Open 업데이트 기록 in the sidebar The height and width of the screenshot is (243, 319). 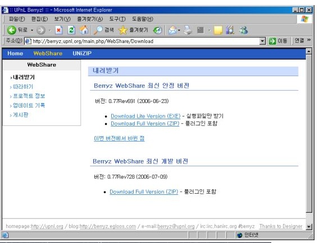[x=29, y=105]
